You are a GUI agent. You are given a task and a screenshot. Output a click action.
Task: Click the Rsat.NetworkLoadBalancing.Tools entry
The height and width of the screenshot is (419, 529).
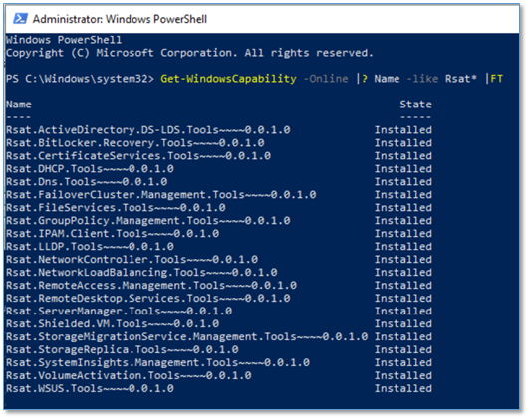[x=141, y=272]
